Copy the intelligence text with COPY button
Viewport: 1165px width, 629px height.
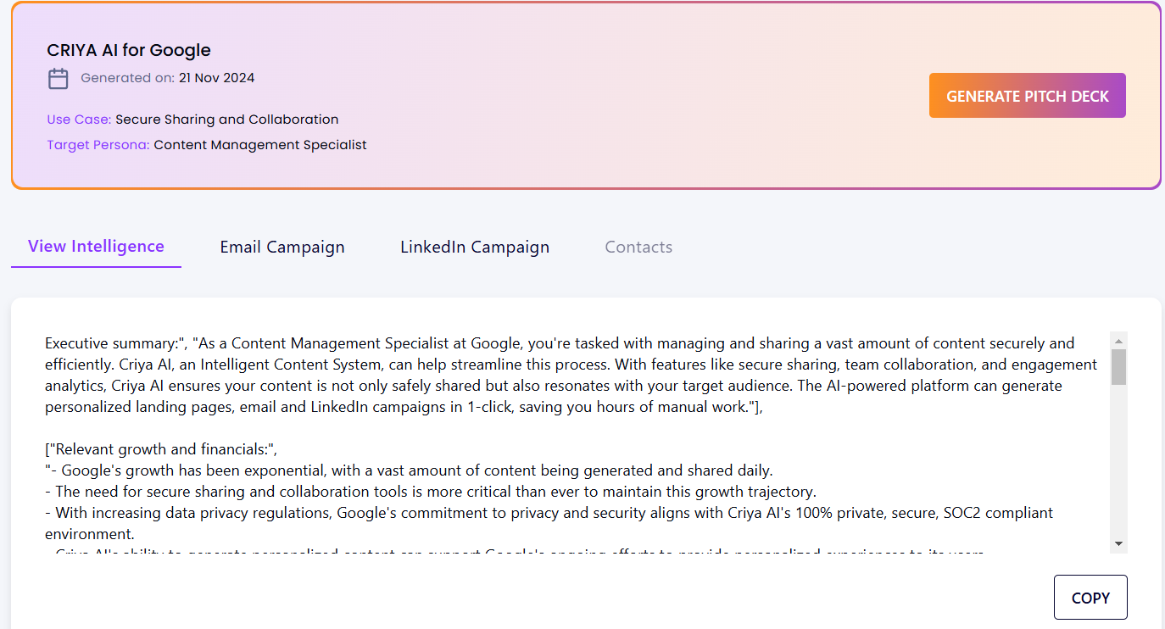click(1090, 598)
